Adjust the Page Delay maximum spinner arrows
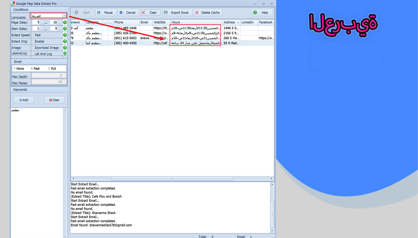 pos(59,22)
